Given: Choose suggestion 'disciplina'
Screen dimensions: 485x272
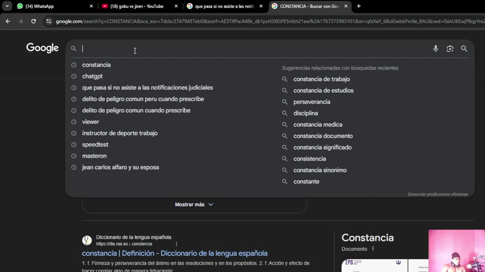Looking at the screenshot, I should pyautogui.click(x=306, y=113).
